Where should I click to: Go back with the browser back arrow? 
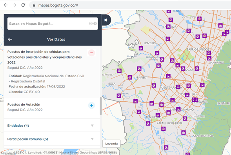click(x=6, y=5)
